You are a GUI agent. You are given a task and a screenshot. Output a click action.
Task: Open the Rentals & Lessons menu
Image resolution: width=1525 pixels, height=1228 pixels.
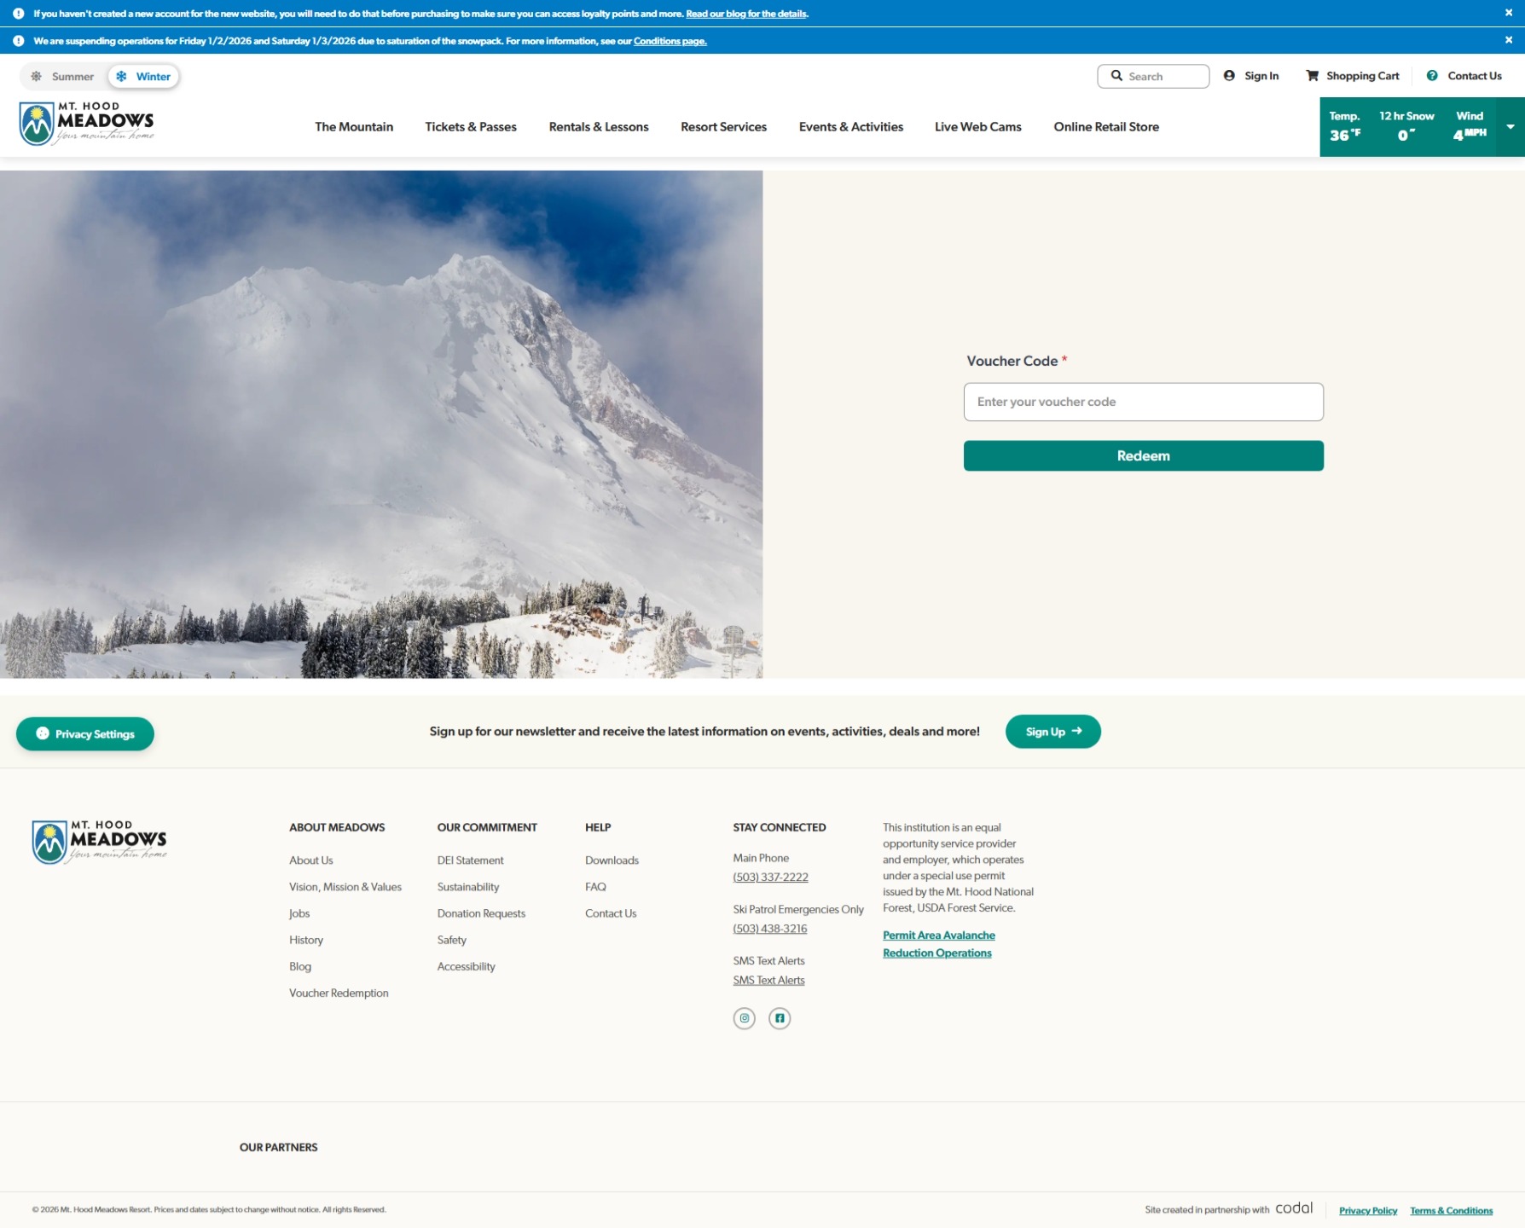click(x=599, y=127)
